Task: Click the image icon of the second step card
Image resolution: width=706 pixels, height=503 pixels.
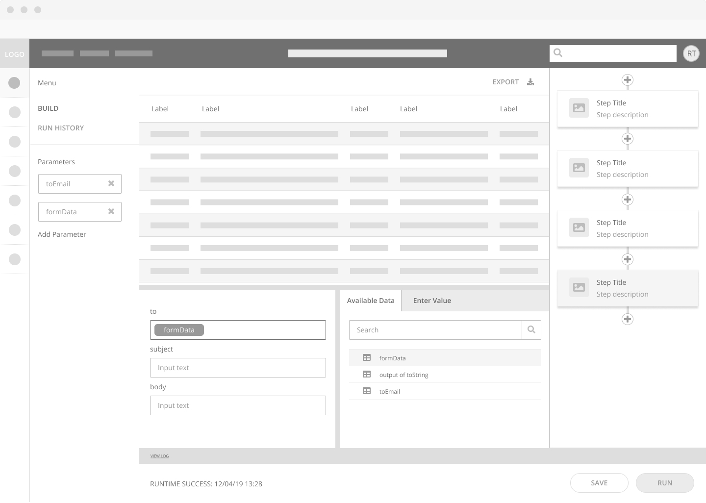Action: coord(579,168)
